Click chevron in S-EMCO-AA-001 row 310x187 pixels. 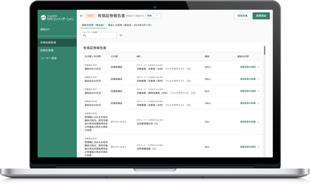click(x=258, y=67)
